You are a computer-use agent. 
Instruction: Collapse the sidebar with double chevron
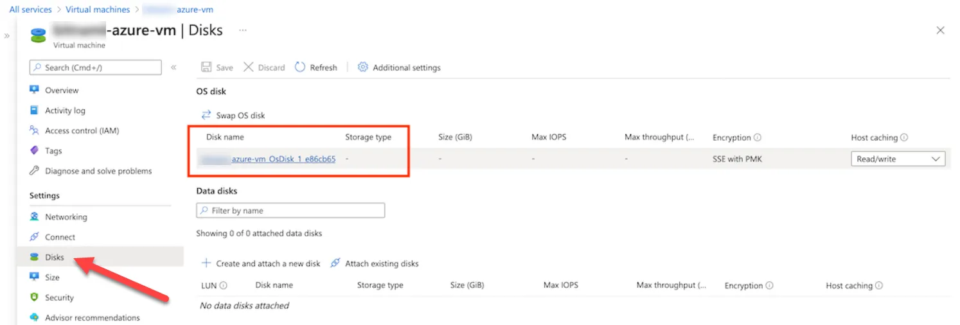173,67
